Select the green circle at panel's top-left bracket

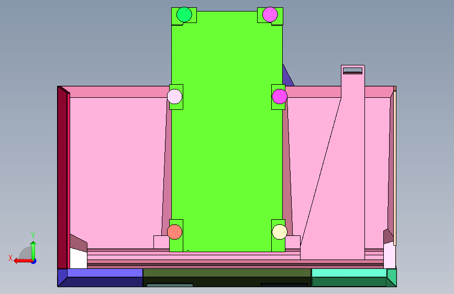[184, 15]
